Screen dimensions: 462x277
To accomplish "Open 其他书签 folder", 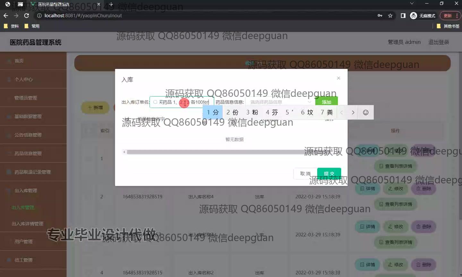I will coord(448,26).
